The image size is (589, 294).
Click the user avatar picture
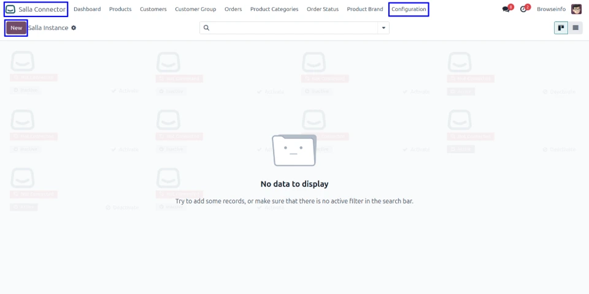576,9
